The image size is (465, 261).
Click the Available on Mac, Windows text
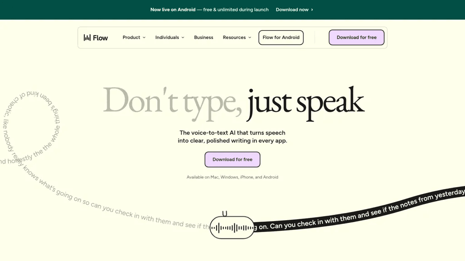pos(232,177)
